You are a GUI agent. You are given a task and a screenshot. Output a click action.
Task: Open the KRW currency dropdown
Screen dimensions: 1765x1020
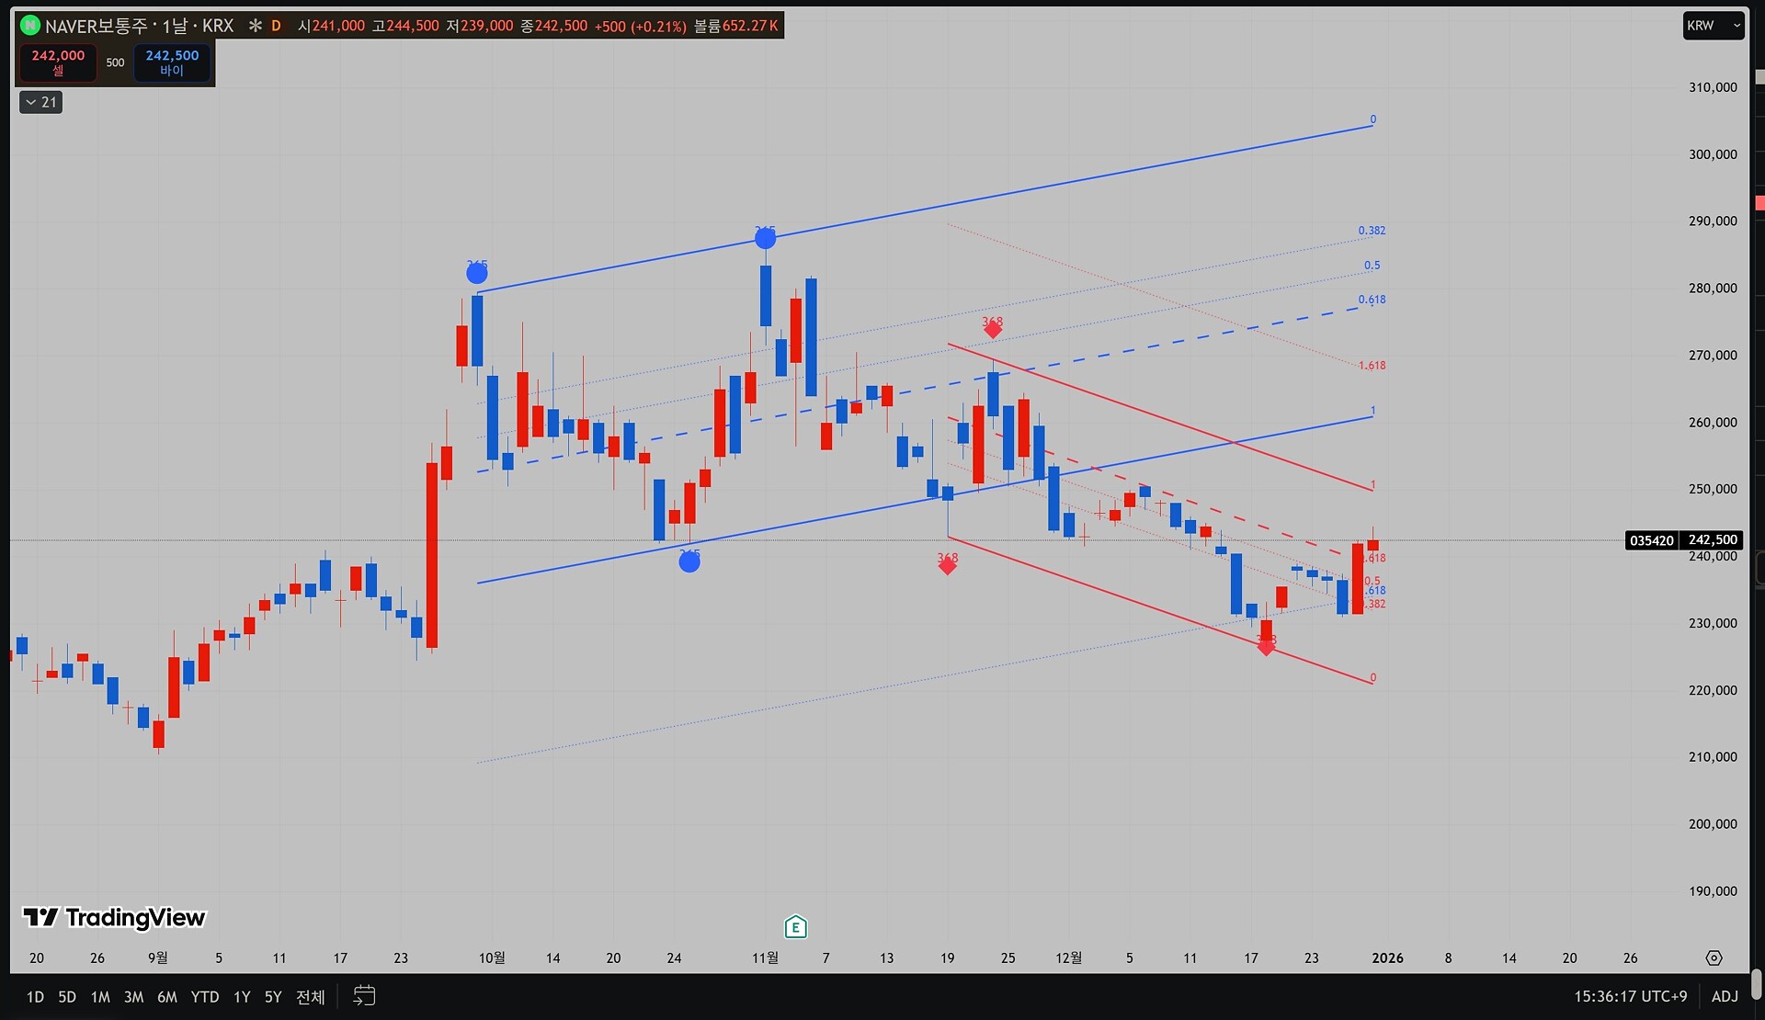(1714, 26)
